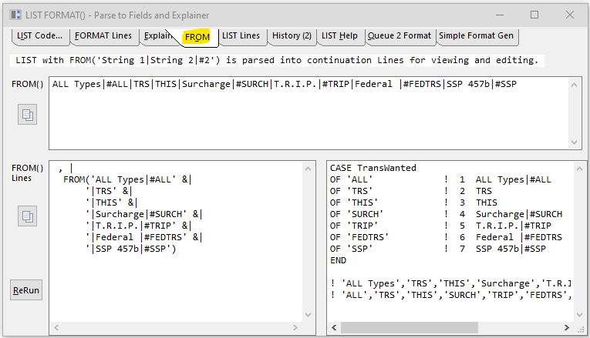Minimize the LIST FORMAT window
Viewport: 590px width, 338px height.
498,15
